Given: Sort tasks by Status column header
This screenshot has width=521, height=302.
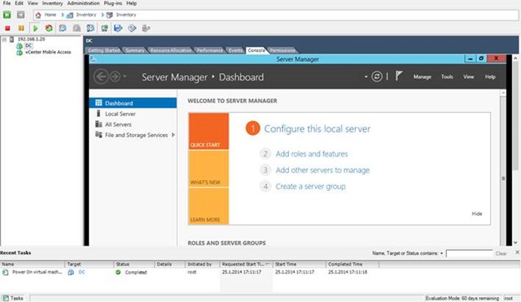Looking at the screenshot, I should click(x=134, y=264).
